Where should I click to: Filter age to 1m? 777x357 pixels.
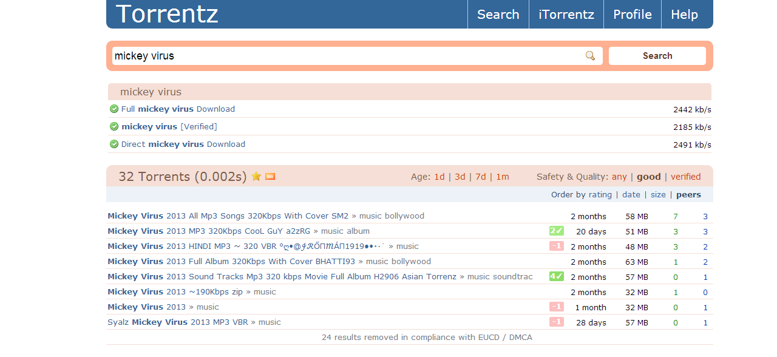pyautogui.click(x=503, y=177)
